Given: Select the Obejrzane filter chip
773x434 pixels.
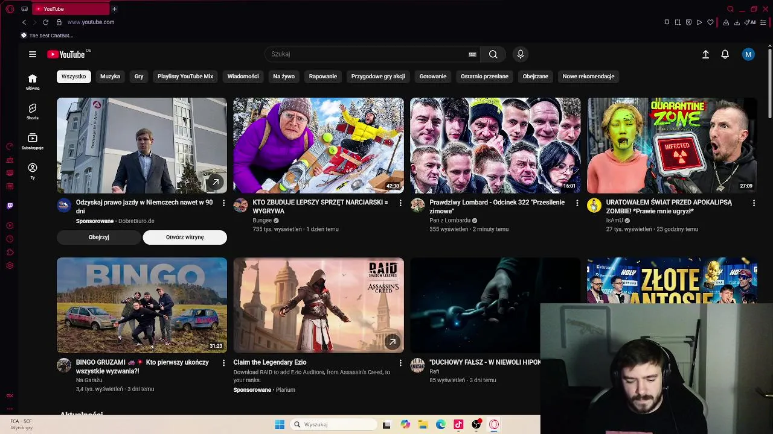Looking at the screenshot, I should (536, 77).
